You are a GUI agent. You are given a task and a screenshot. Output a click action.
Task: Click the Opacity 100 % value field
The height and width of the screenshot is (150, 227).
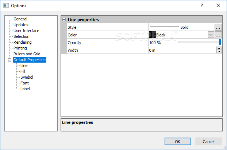tap(155, 43)
